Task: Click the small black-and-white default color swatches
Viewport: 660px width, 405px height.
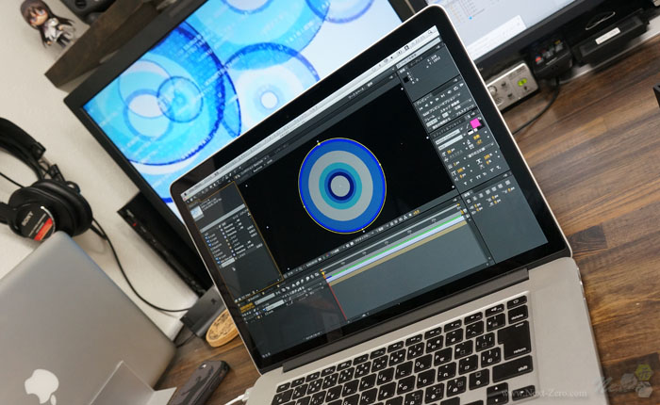Action: tap(470, 132)
